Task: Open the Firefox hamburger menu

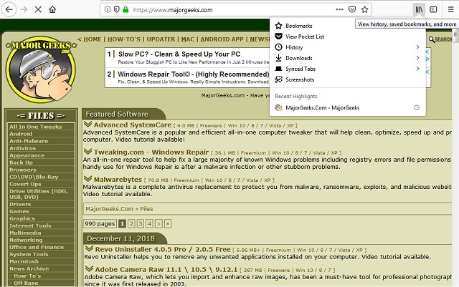Action: coord(451,9)
